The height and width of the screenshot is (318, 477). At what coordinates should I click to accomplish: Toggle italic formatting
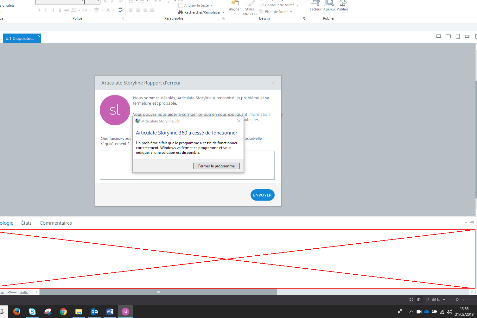click(x=46, y=10)
